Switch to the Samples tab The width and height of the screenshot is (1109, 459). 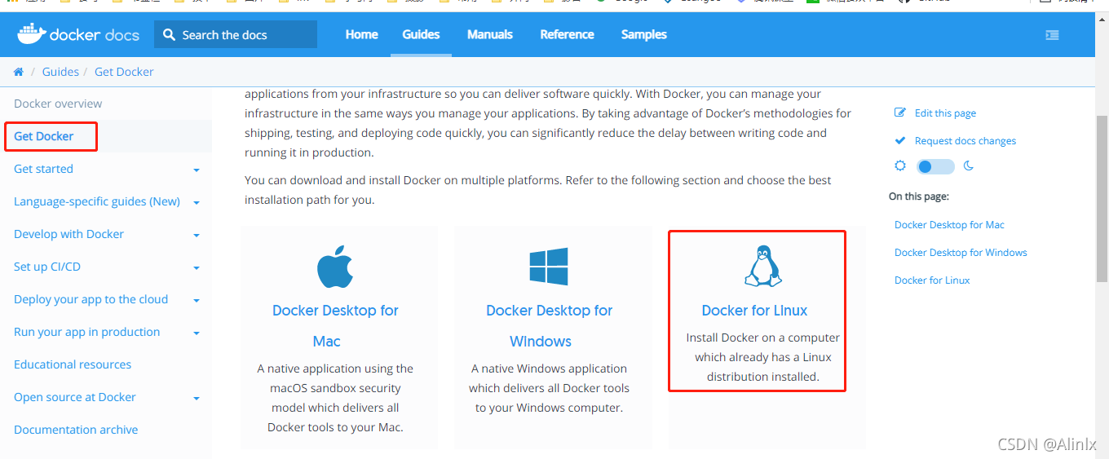644,34
